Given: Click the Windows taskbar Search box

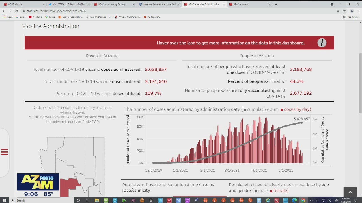Looking at the screenshot, I should pyautogui.click(x=42, y=200).
